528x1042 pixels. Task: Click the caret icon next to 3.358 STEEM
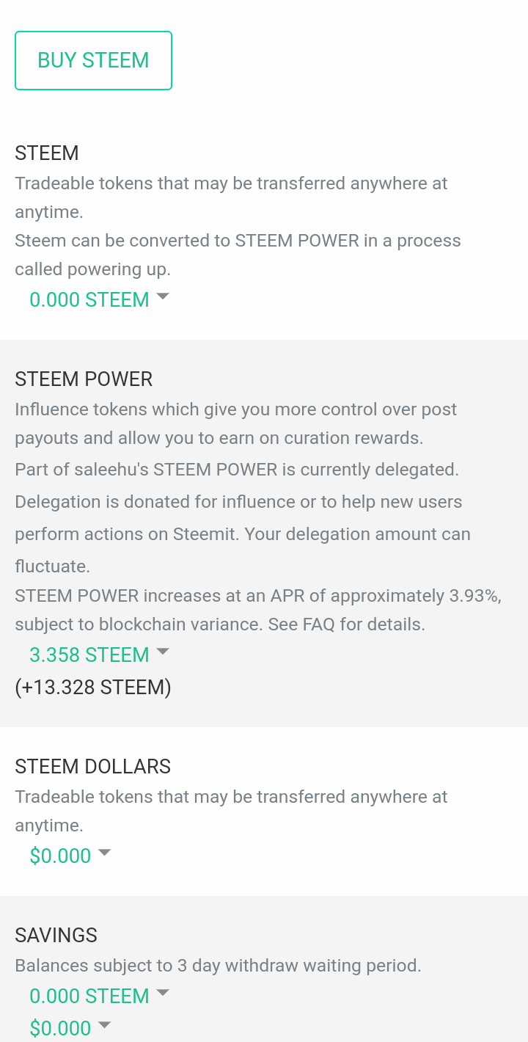163,652
